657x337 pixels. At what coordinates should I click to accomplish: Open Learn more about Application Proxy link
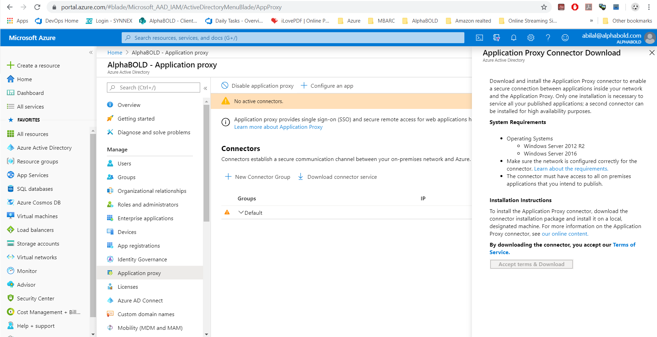click(x=278, y=127)
